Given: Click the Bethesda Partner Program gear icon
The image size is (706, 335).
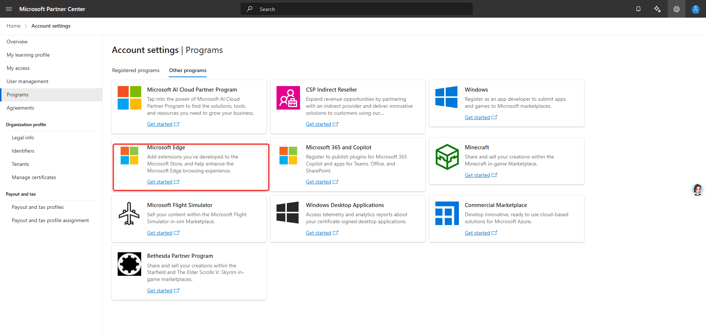Looking at the screenshot, I should click(129, 264).
